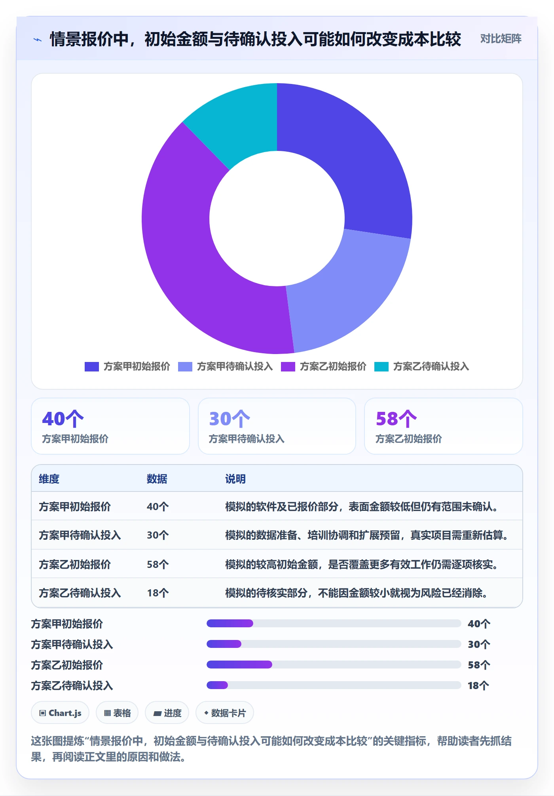Click the 维度 column header
554x796 pixels.
point(49,479)
